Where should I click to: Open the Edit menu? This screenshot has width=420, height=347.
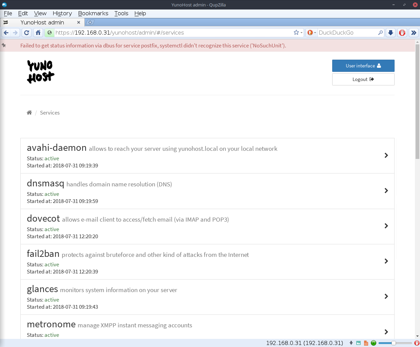point(23,13)
